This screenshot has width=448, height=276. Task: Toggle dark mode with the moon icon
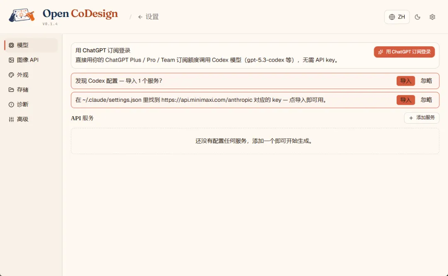(418, 17)
